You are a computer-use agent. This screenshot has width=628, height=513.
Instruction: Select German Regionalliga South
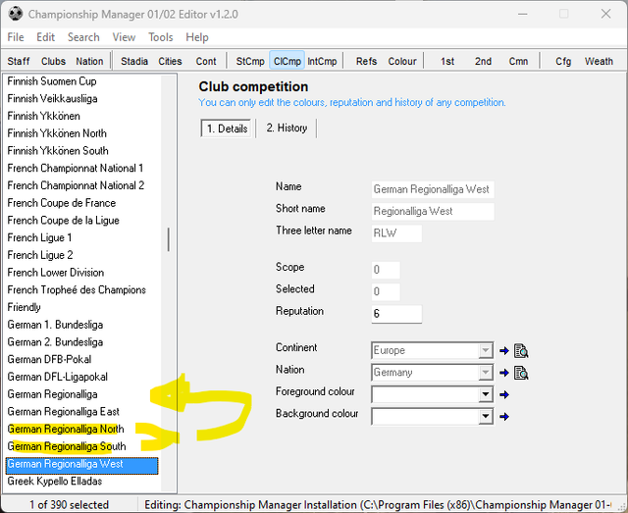pyautogui.click(x=67, y=447)
